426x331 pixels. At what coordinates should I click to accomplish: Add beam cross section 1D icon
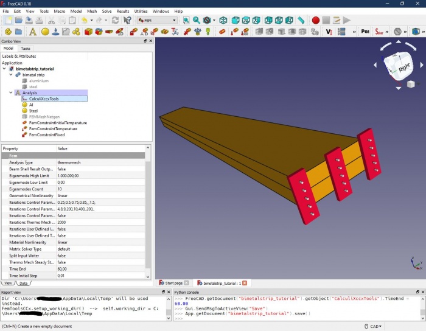(119, 32)
